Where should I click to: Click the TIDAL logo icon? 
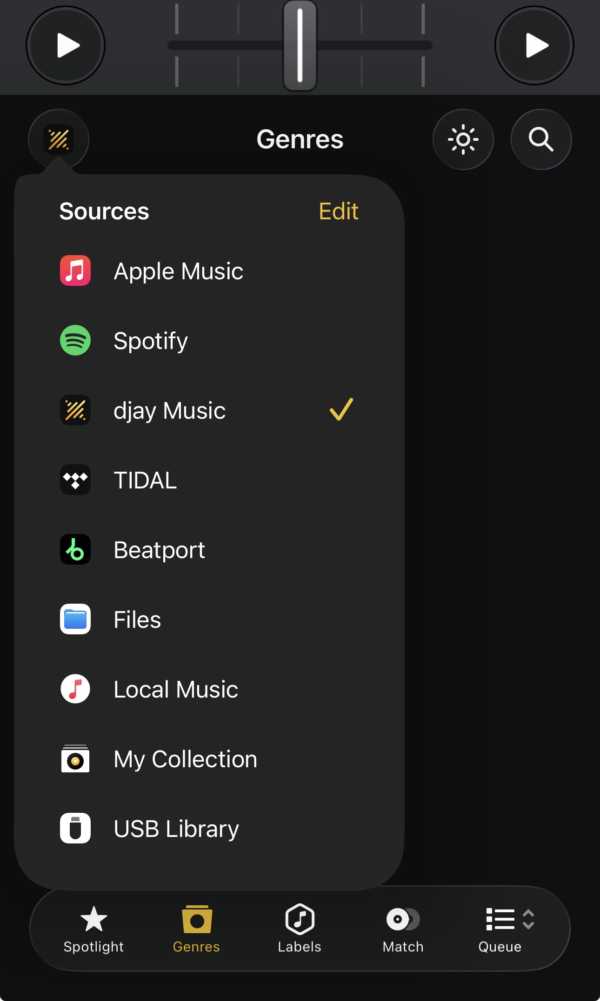coord(75,480)
